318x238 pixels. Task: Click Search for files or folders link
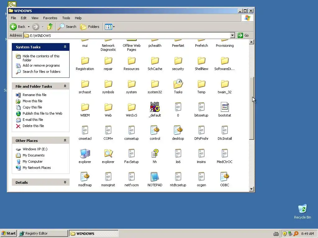(41, 72)
